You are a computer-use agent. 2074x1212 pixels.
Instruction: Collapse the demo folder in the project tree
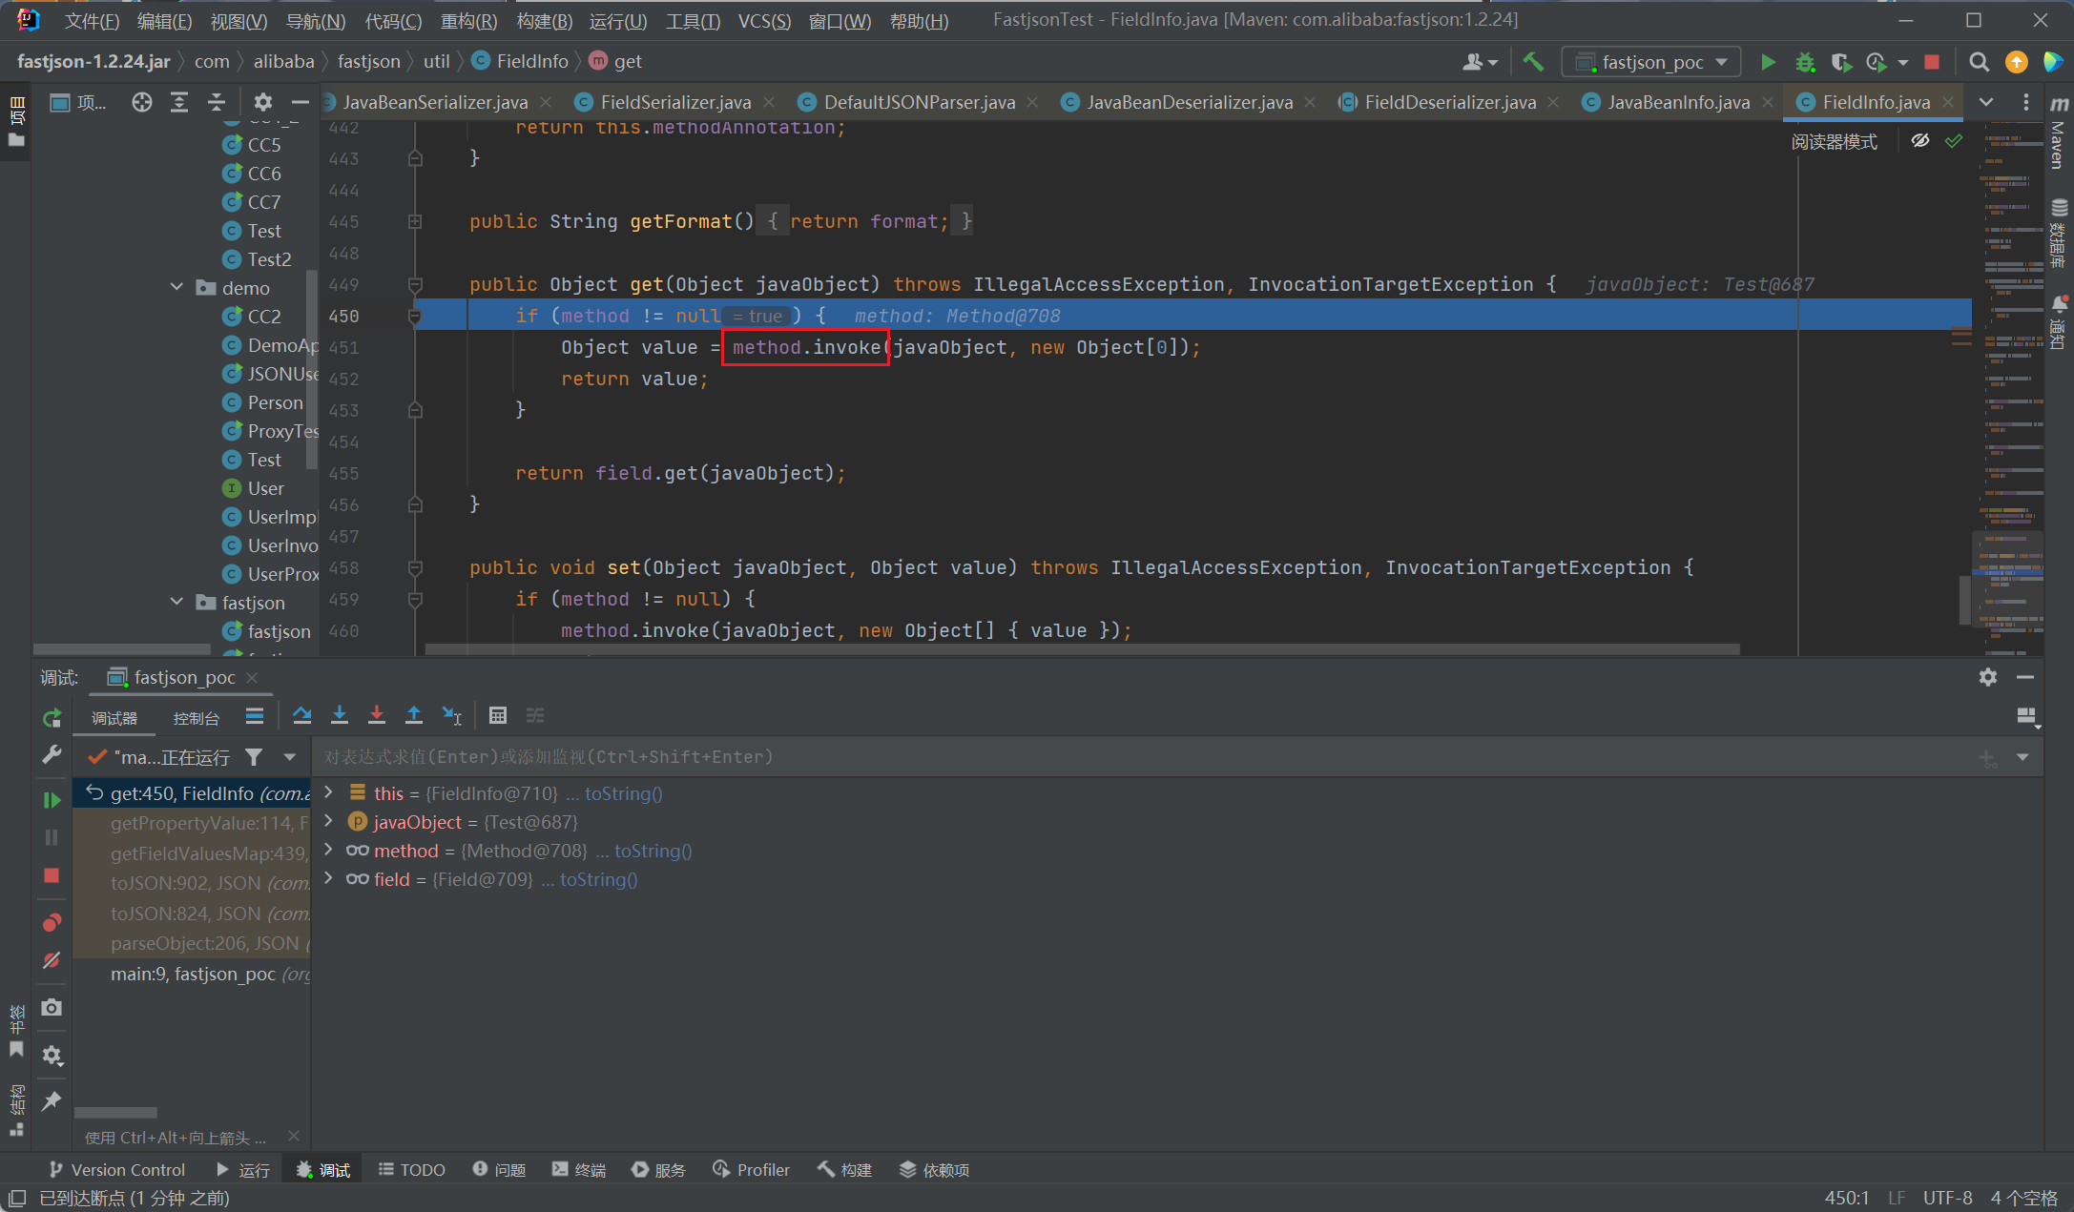(x=177, y=287)
